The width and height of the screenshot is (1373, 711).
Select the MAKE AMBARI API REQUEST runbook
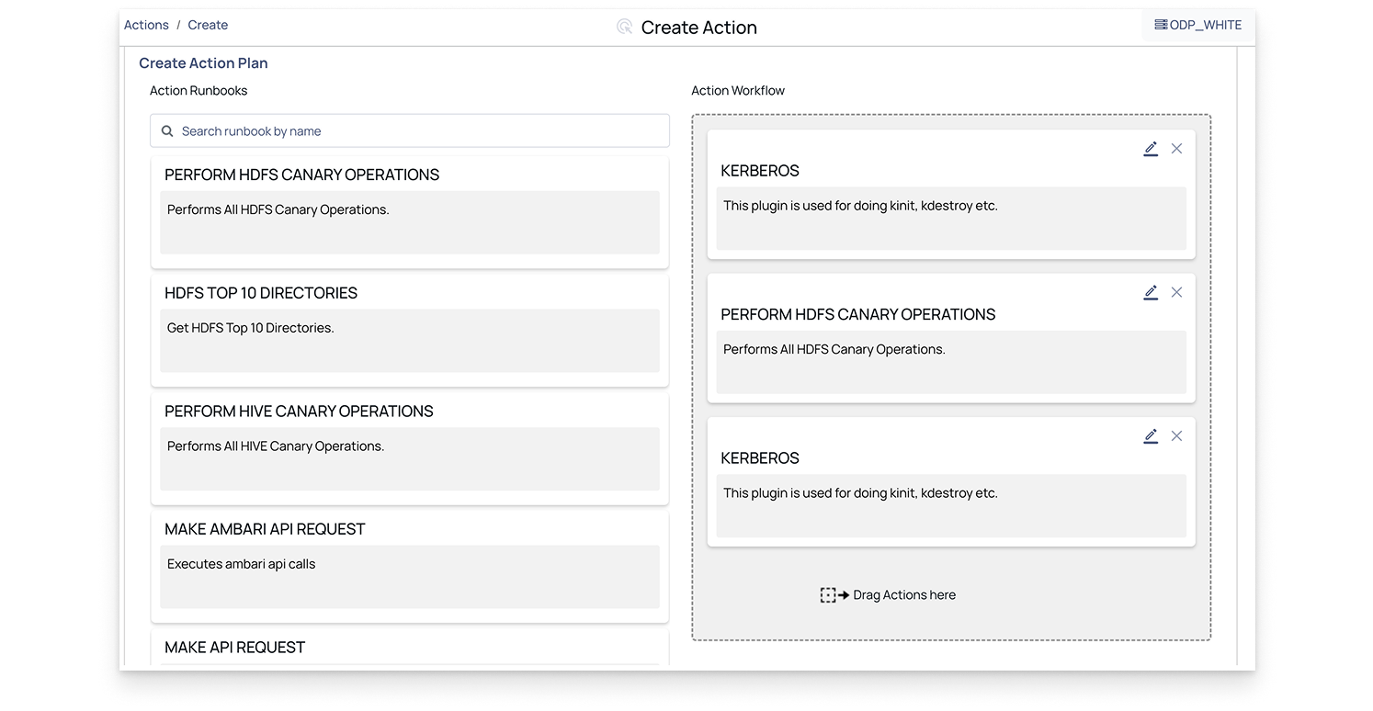[409, 563]
